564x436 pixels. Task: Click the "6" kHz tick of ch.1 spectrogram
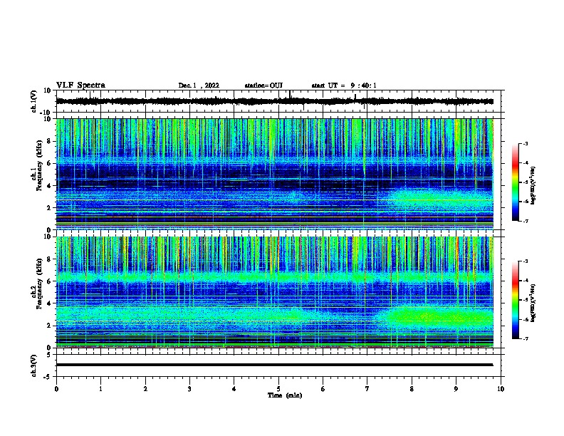point(49,163)
